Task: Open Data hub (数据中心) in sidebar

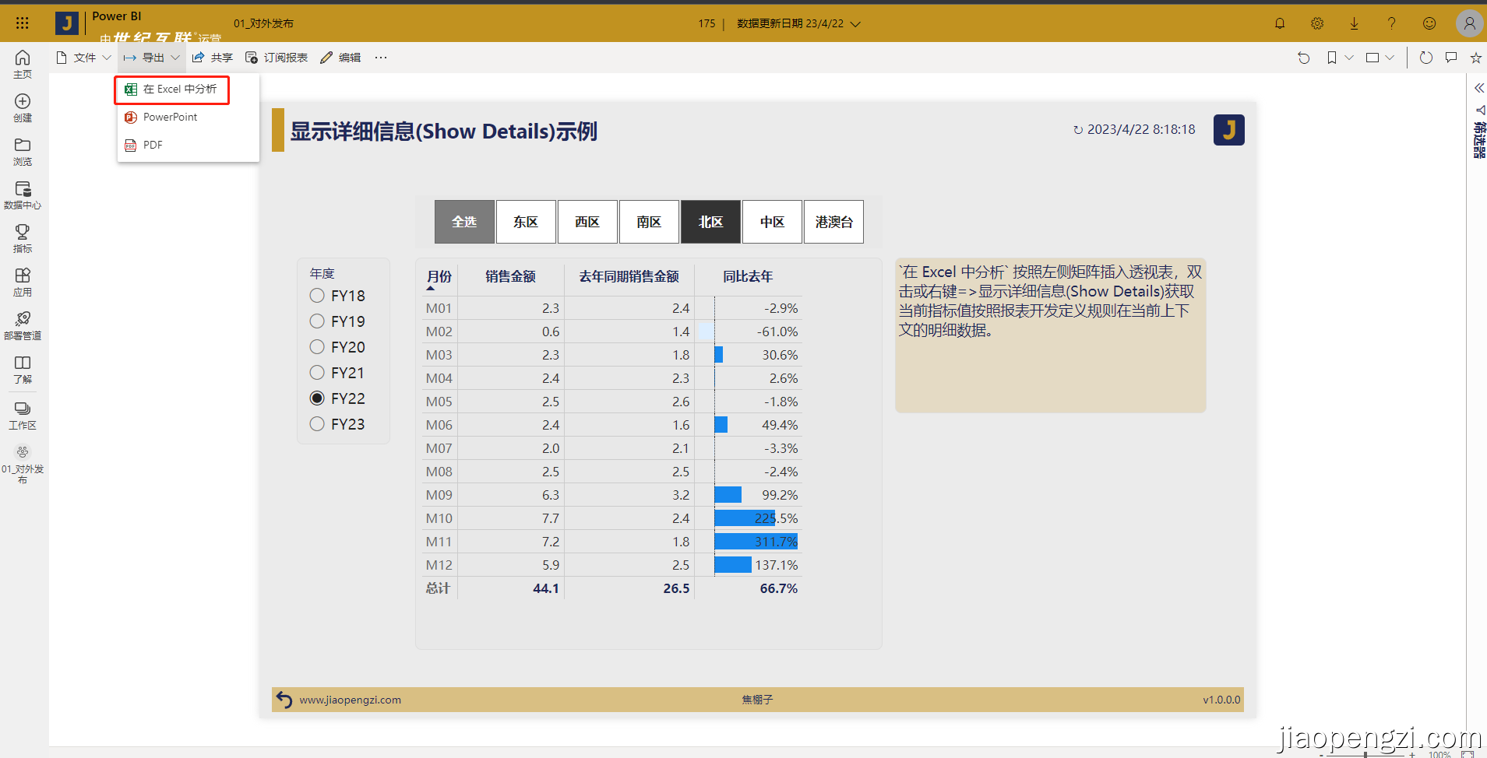Action: coord(23,195)
